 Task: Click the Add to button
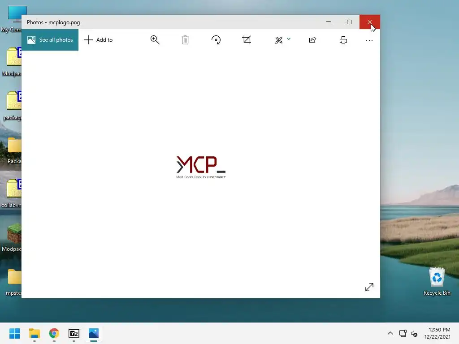[x=98, y=40]
